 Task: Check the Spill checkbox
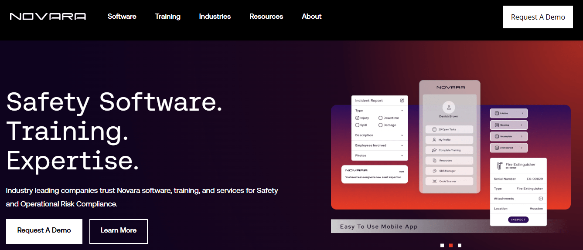point(357,125)
